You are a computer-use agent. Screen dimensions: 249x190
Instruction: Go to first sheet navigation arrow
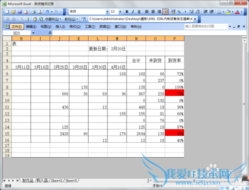pyautogui.click(x=4, y=181)
